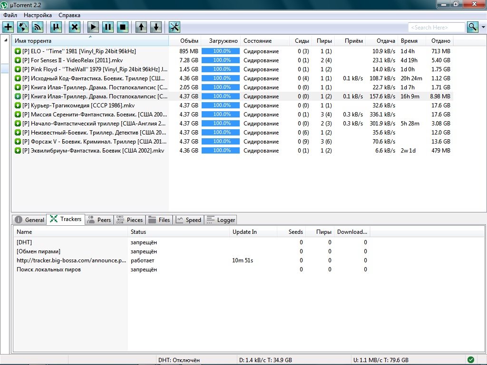Switch to the Speed tab
This screenshot has height=365, width=487.
pos(188,220)
